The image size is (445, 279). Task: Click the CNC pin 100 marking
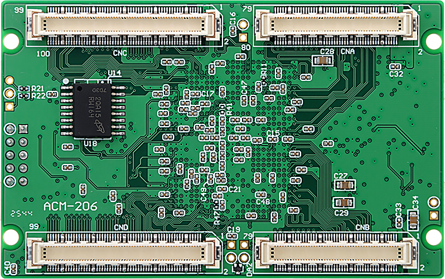pyautogui.click(x=42, y=54)
